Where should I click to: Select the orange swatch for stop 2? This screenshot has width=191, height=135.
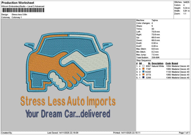[144, 69]
